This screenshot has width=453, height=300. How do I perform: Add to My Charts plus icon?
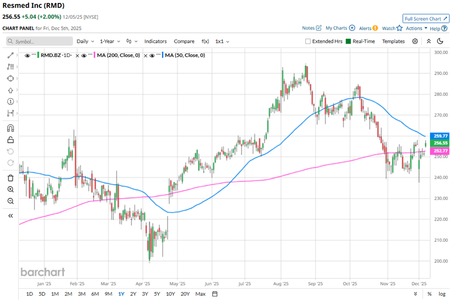pos(352,28)
